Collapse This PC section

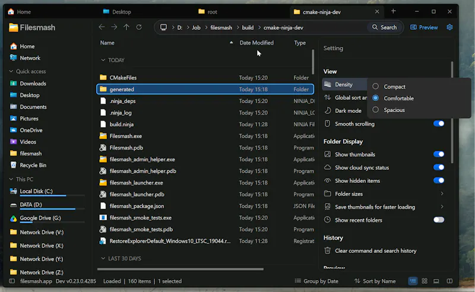[x=11, y=179]
